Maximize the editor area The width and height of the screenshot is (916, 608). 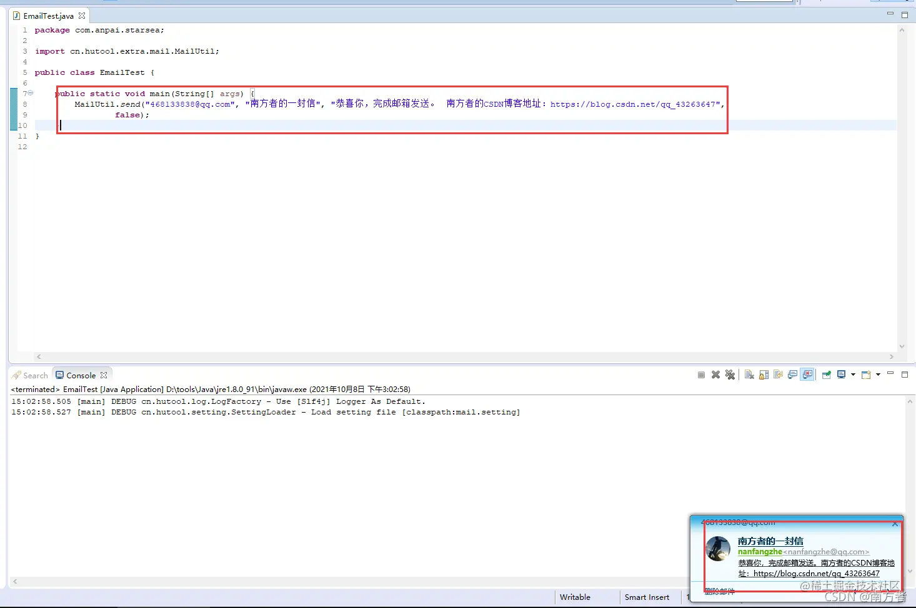pos(904,14)
